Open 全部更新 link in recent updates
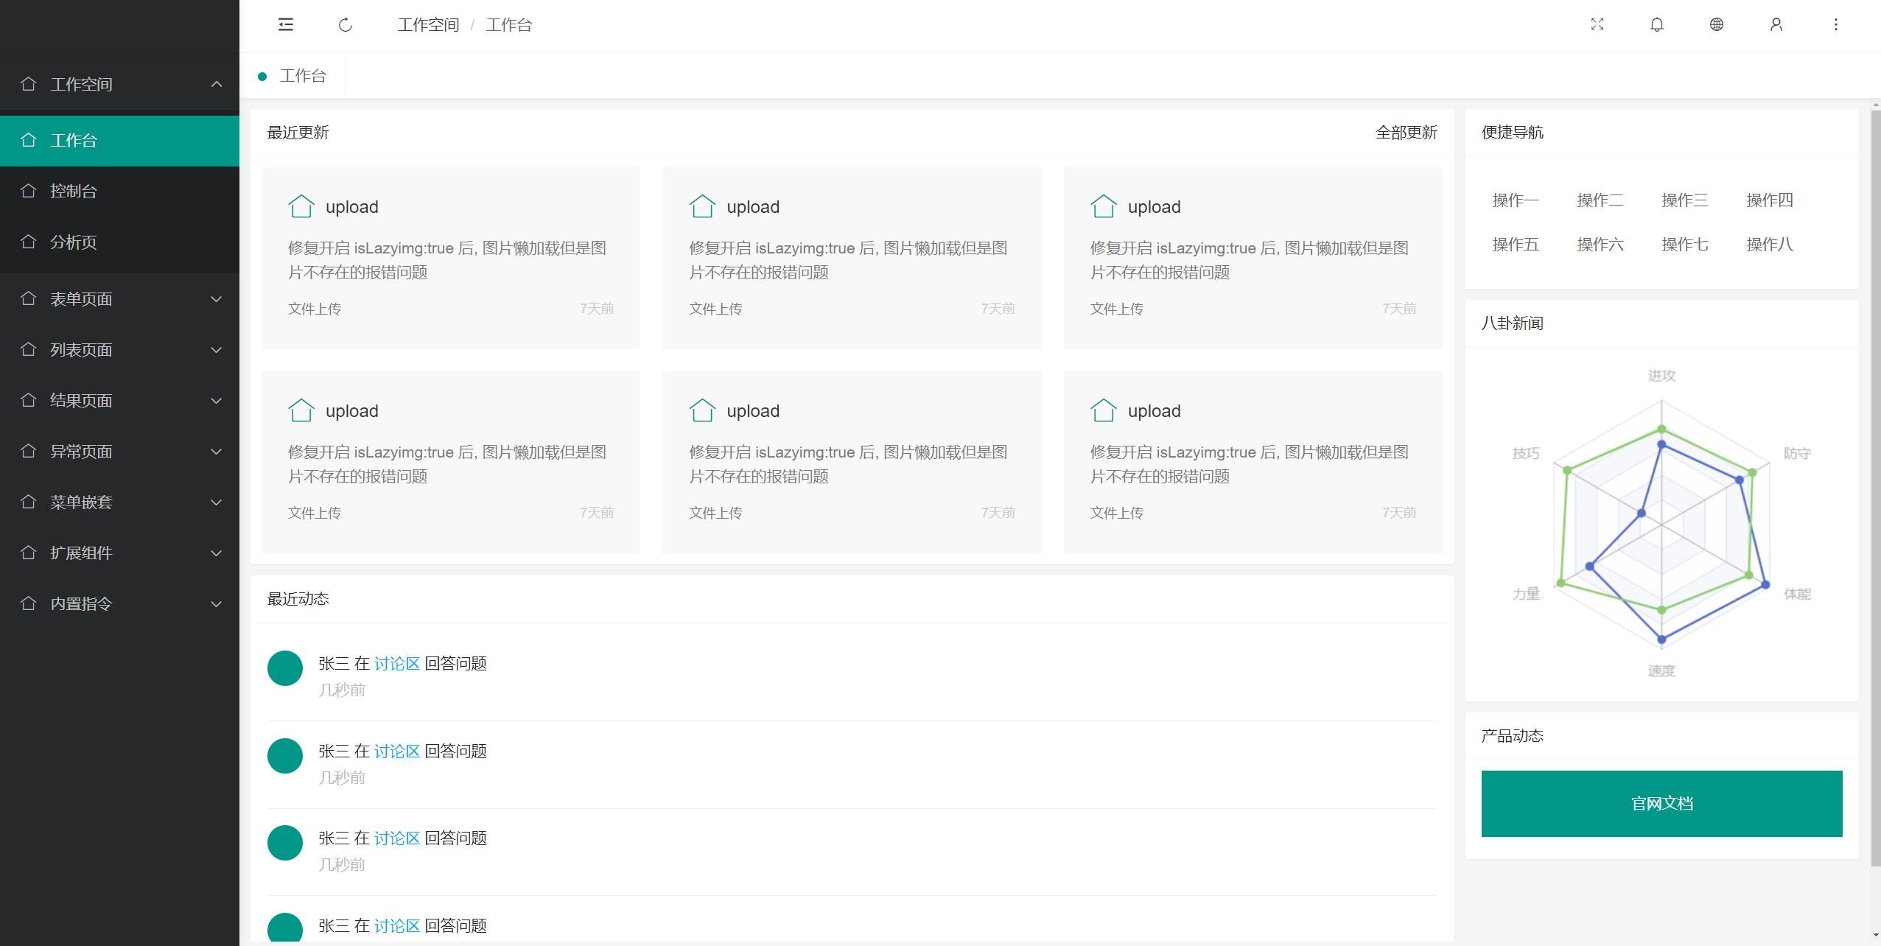 tap(1406, 133)
